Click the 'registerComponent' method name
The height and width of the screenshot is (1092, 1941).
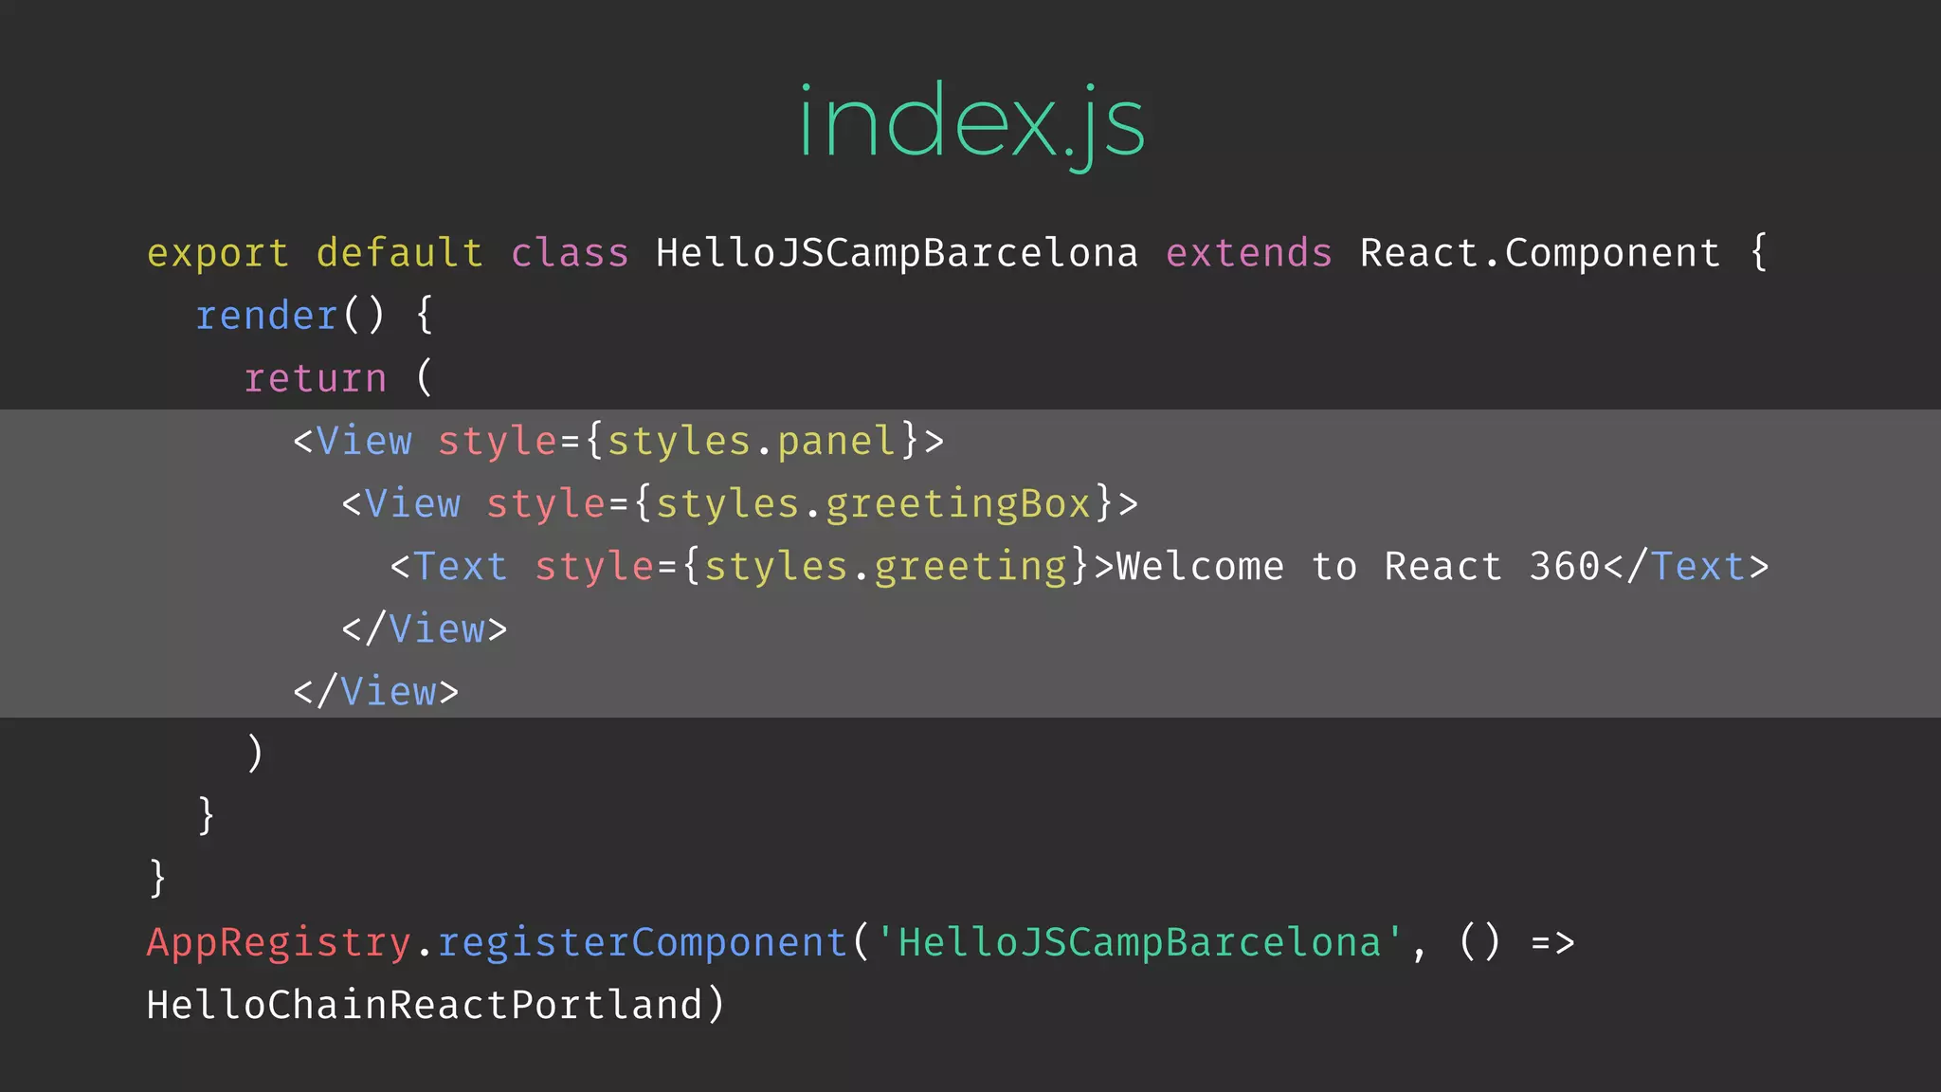click(643, 942)
